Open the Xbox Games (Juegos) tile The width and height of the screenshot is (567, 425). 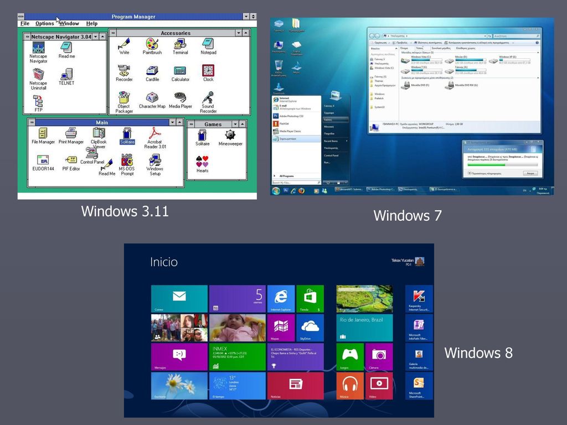click(x=350, y=357)
